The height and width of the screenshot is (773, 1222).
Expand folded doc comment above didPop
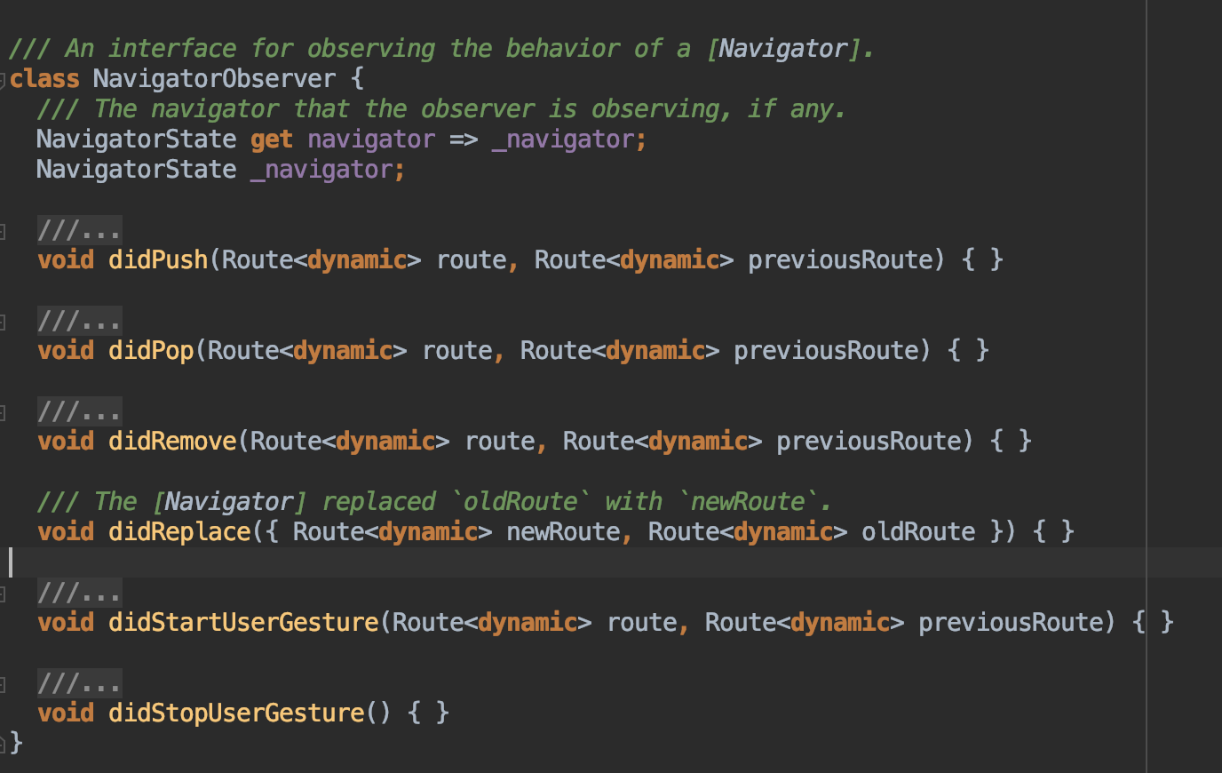click(79, 322)
